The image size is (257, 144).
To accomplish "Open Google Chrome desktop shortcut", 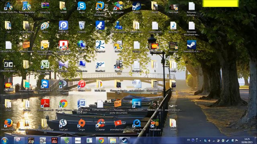I will coord(63,105).
